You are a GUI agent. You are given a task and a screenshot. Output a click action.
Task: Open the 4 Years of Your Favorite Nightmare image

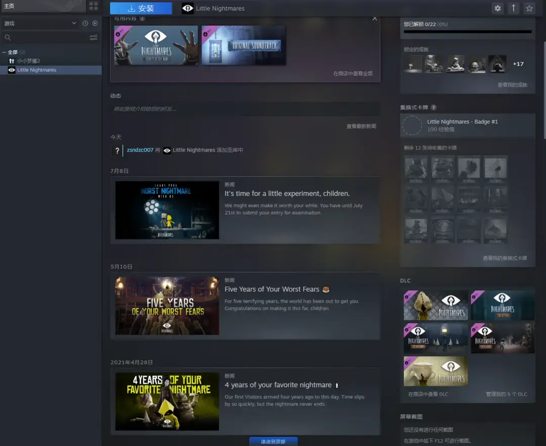pos(167,402)
